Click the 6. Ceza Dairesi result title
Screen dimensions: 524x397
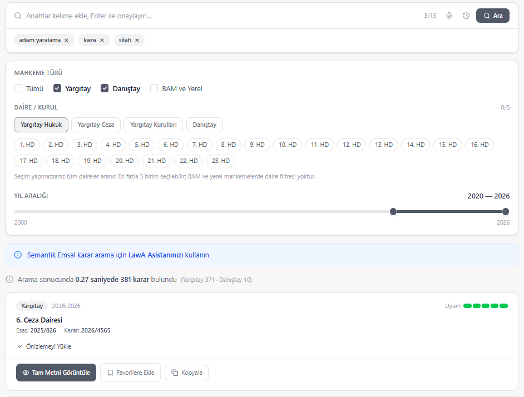pyautogui.click(x=39, y=320)
